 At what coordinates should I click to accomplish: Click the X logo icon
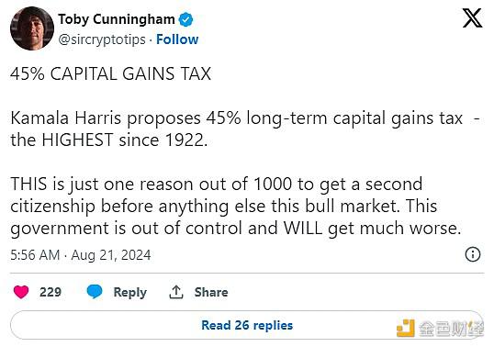pyautogui.click(x=472, y=18)
